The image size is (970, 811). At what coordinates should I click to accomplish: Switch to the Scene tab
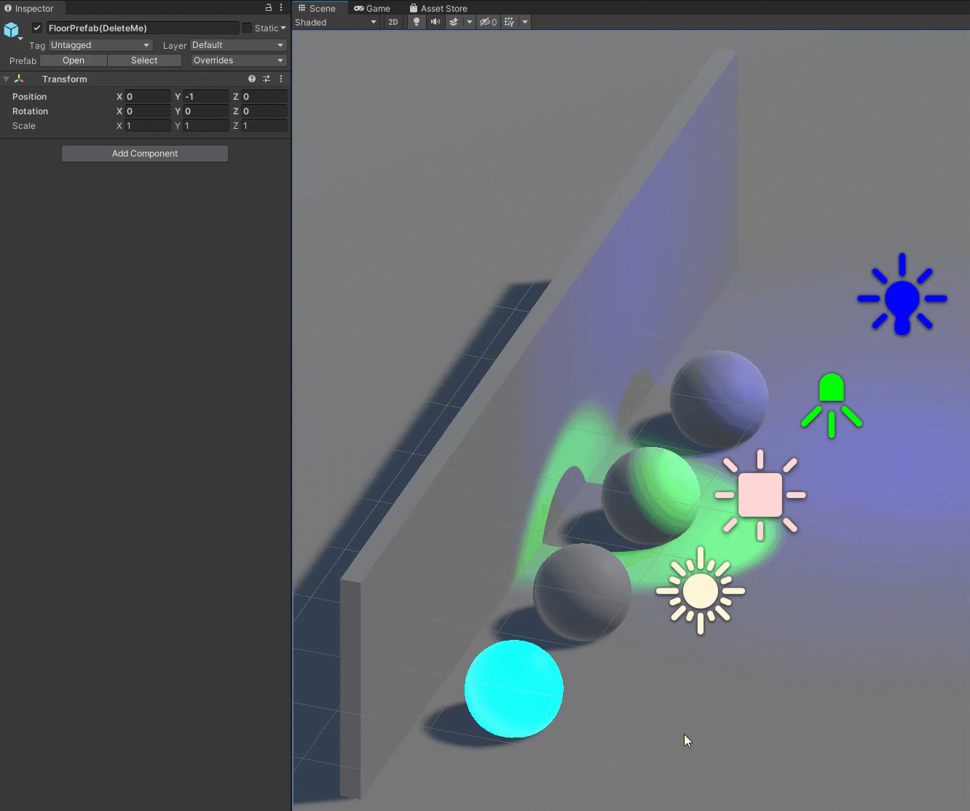(318, 8)
